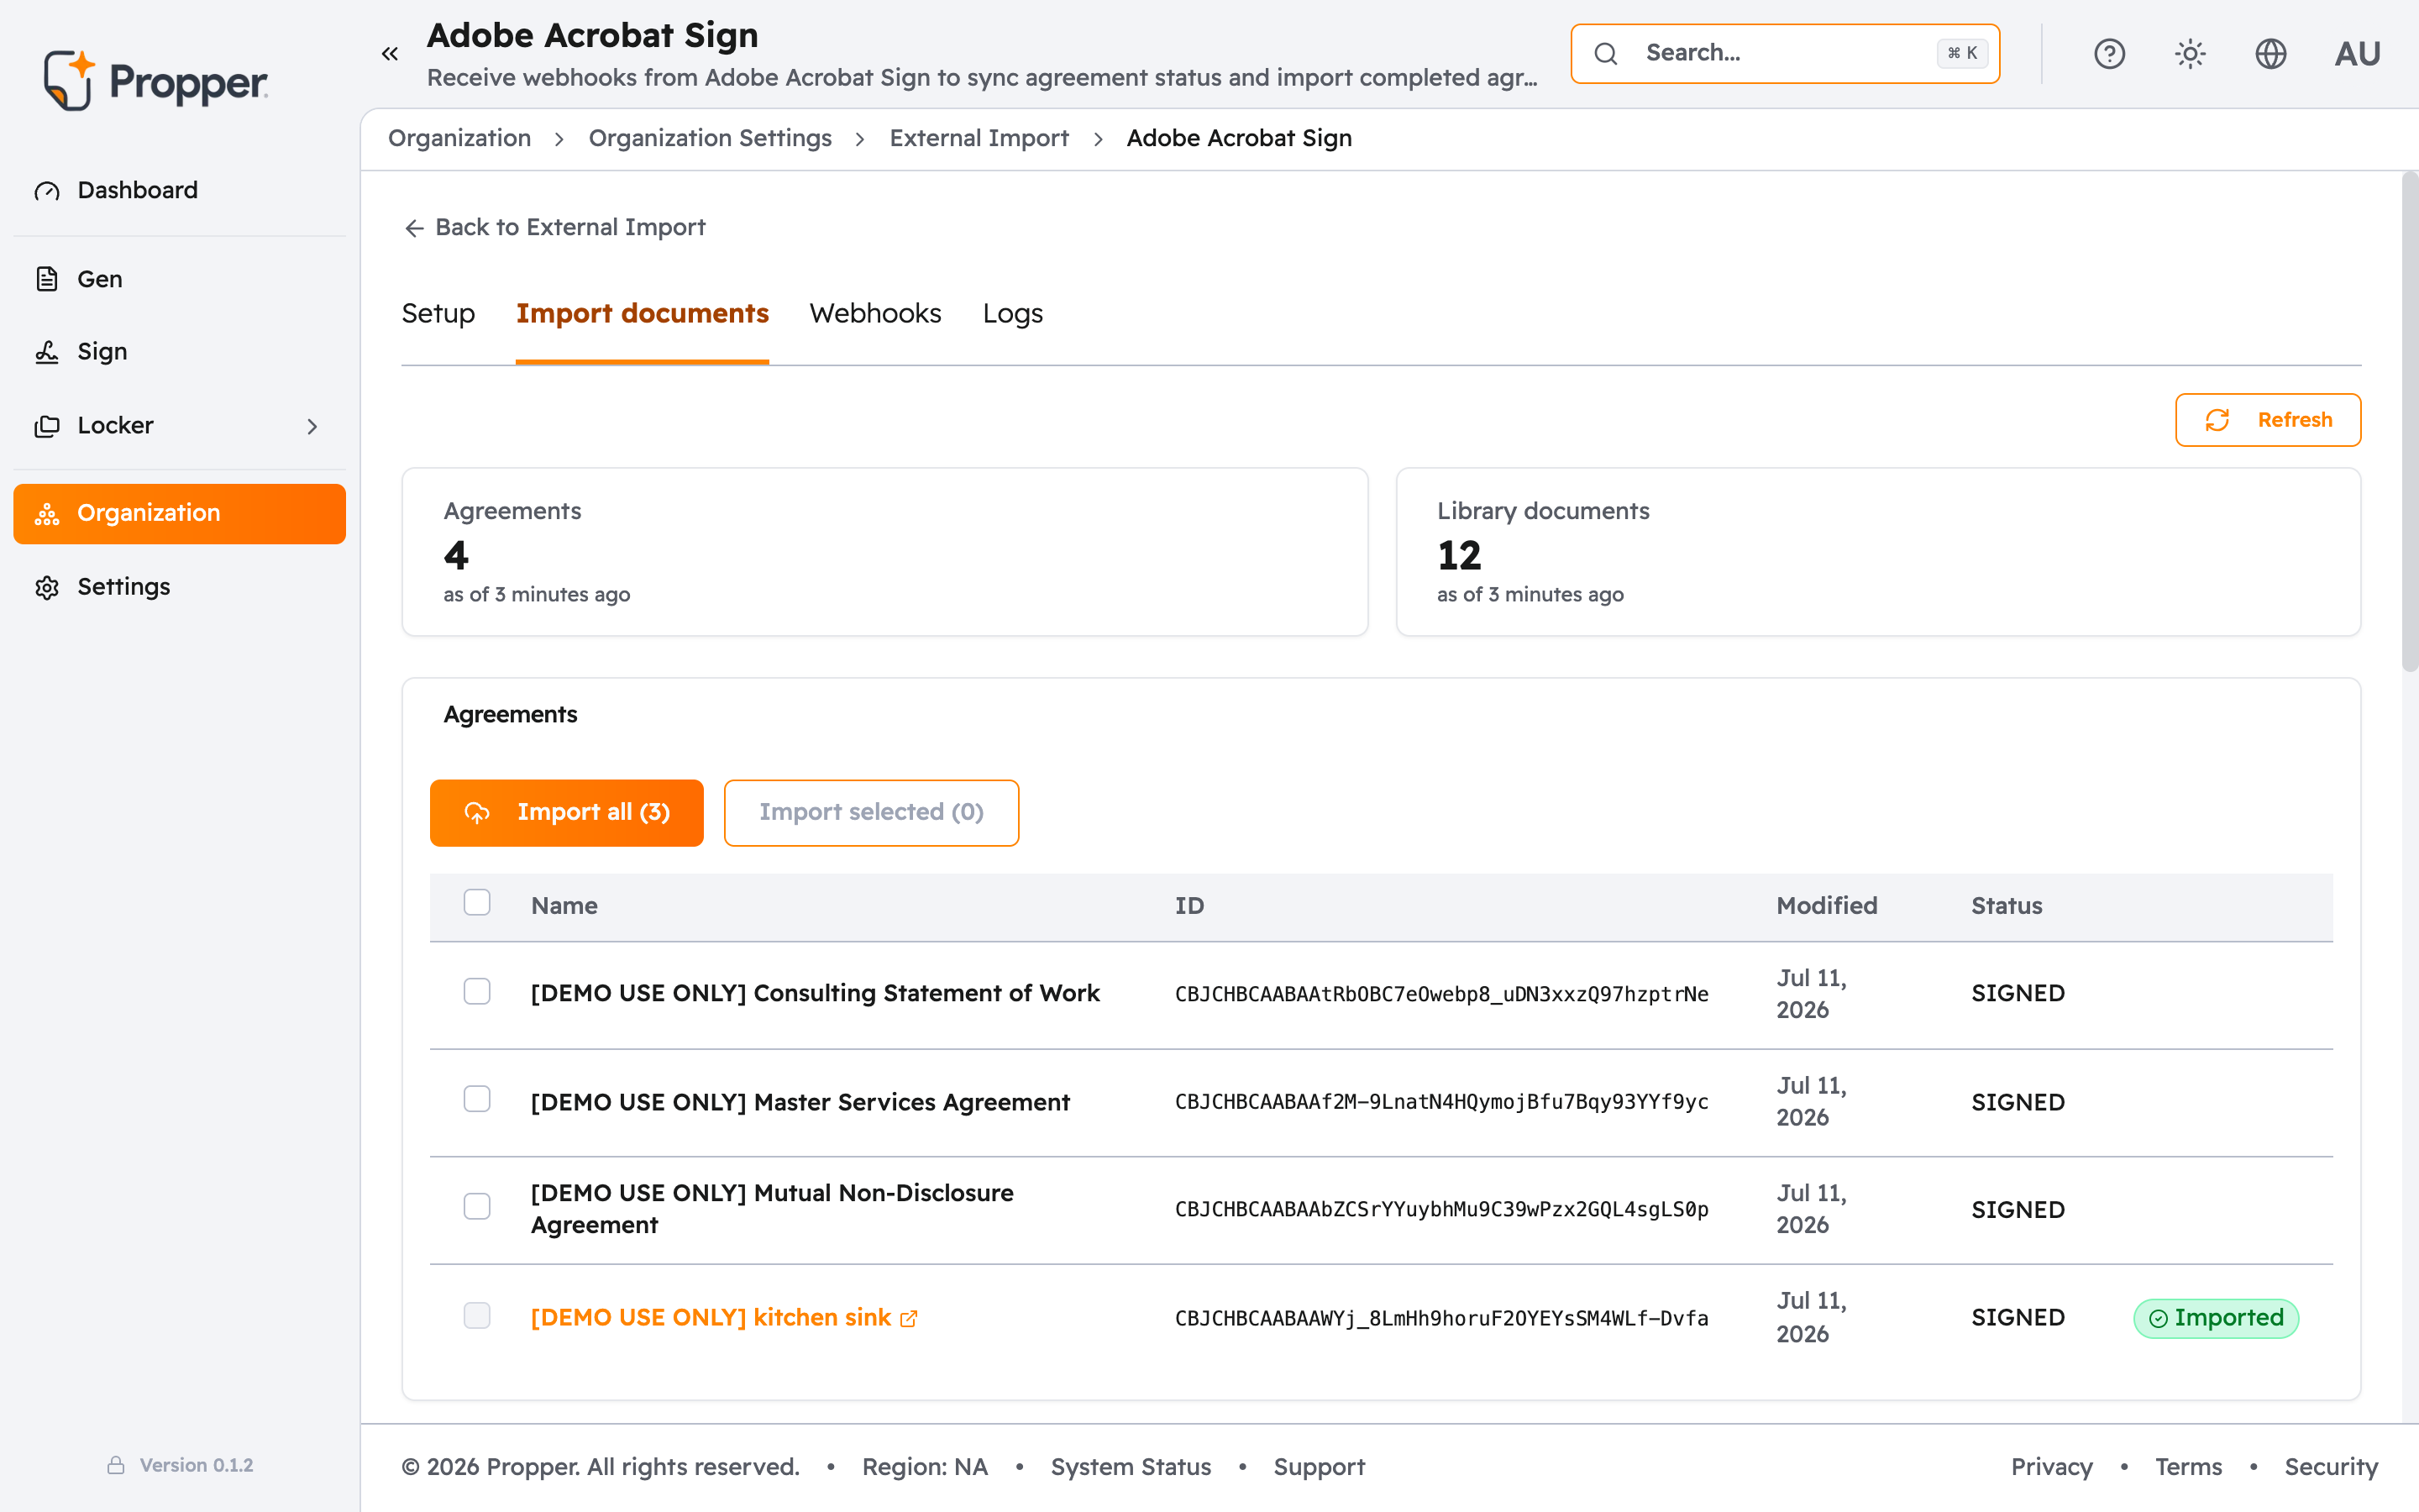
Task: Click the Modified column header
Action: tap(1826, 906)
